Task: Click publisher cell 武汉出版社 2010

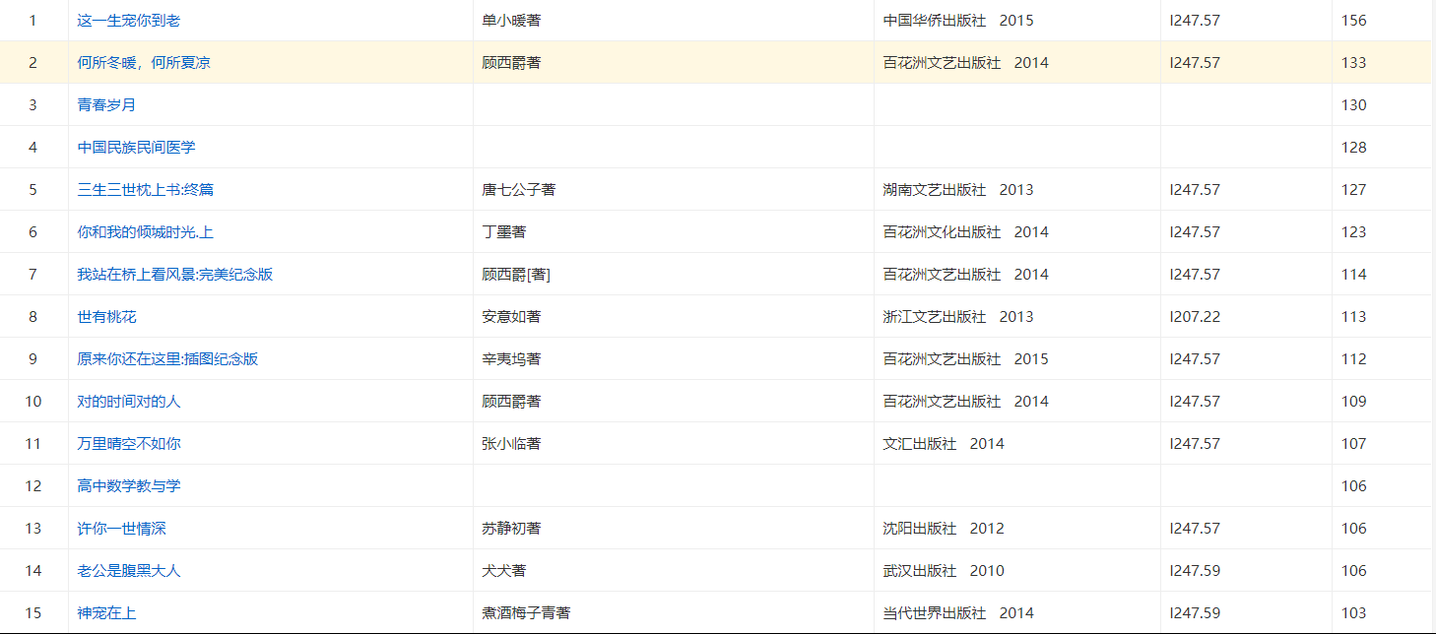Action: click(944, 570)
